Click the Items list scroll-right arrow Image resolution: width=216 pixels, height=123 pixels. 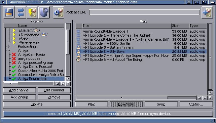(205, 98)
